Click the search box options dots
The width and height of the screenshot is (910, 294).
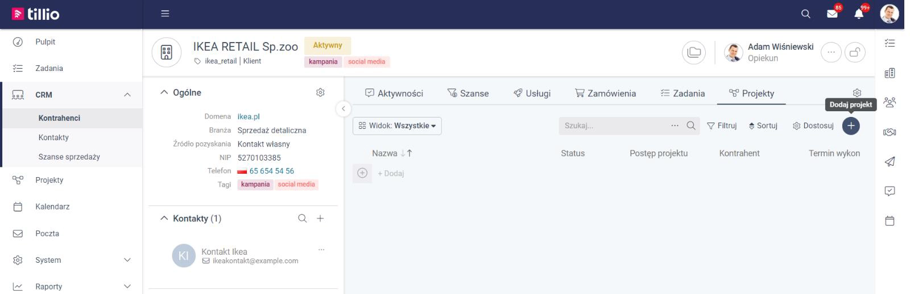coord(675,125)
